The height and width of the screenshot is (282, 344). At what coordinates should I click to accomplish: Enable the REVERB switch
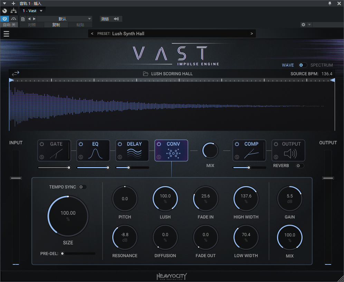pyautogui.click(x=300, y=166)
